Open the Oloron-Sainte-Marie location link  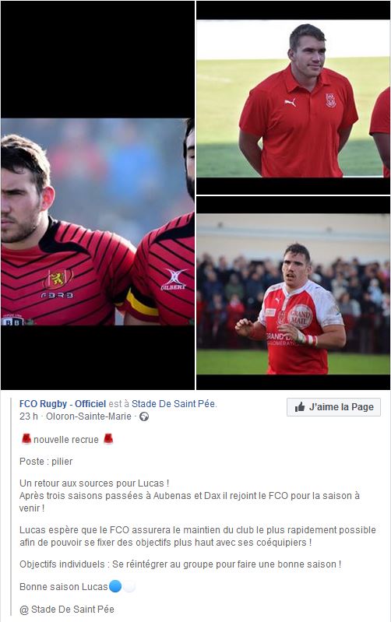pyautogui.click(x=89, y=416)
